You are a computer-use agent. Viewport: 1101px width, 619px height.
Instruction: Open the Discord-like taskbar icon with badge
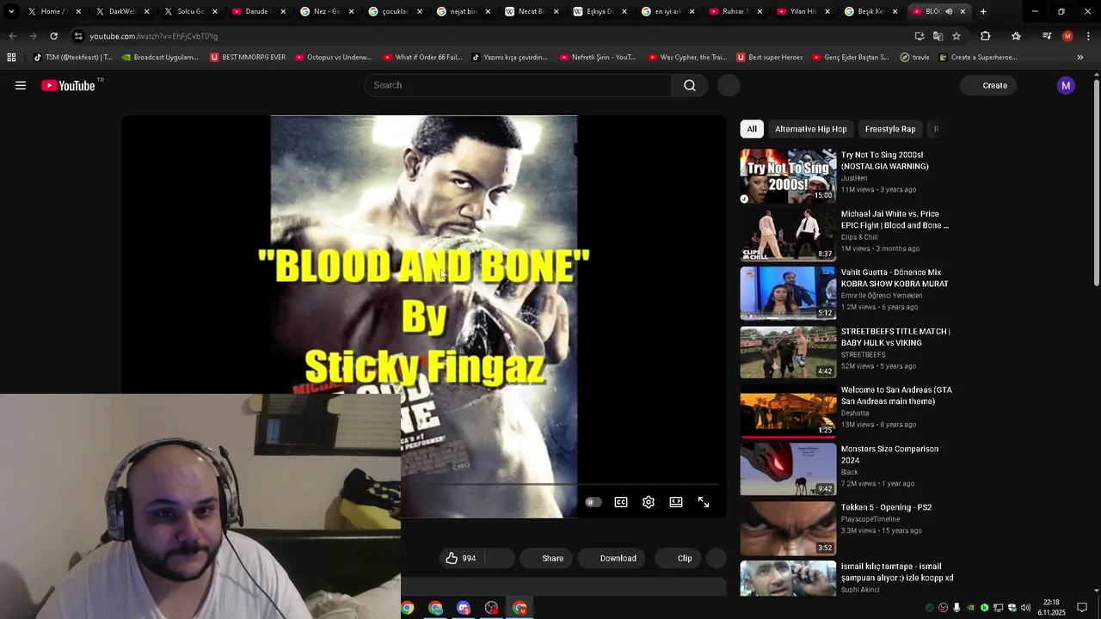[464, 608]
